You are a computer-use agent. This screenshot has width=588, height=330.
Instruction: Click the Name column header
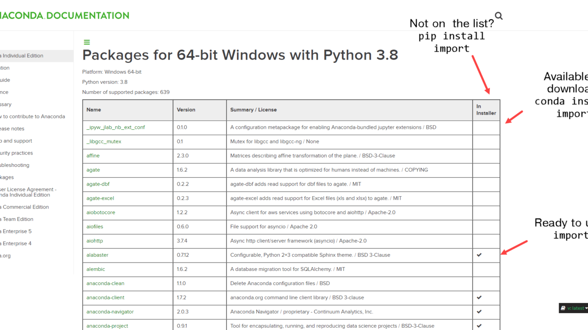pos(94,110)
